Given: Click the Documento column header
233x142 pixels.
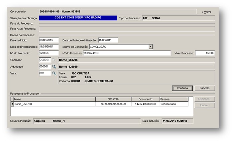Looking at the screenshot, I should (146, 99).
